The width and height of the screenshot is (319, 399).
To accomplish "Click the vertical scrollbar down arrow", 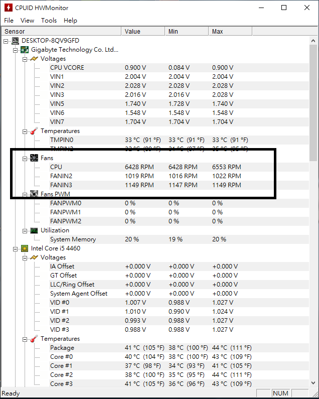I will pos(314,384).
